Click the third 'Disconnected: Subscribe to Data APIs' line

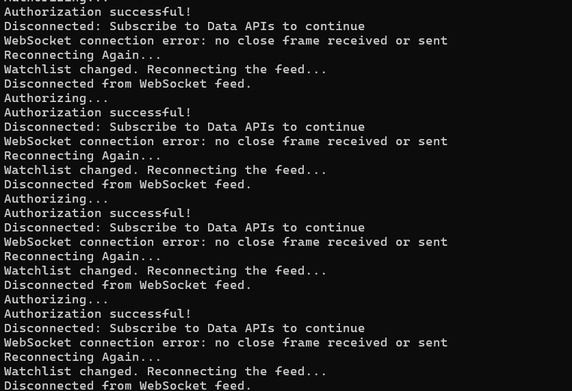click(x=184, y=227)
